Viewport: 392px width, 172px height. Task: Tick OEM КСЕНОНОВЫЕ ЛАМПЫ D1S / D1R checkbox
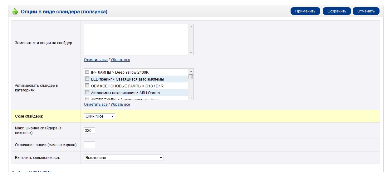point(87,86)
